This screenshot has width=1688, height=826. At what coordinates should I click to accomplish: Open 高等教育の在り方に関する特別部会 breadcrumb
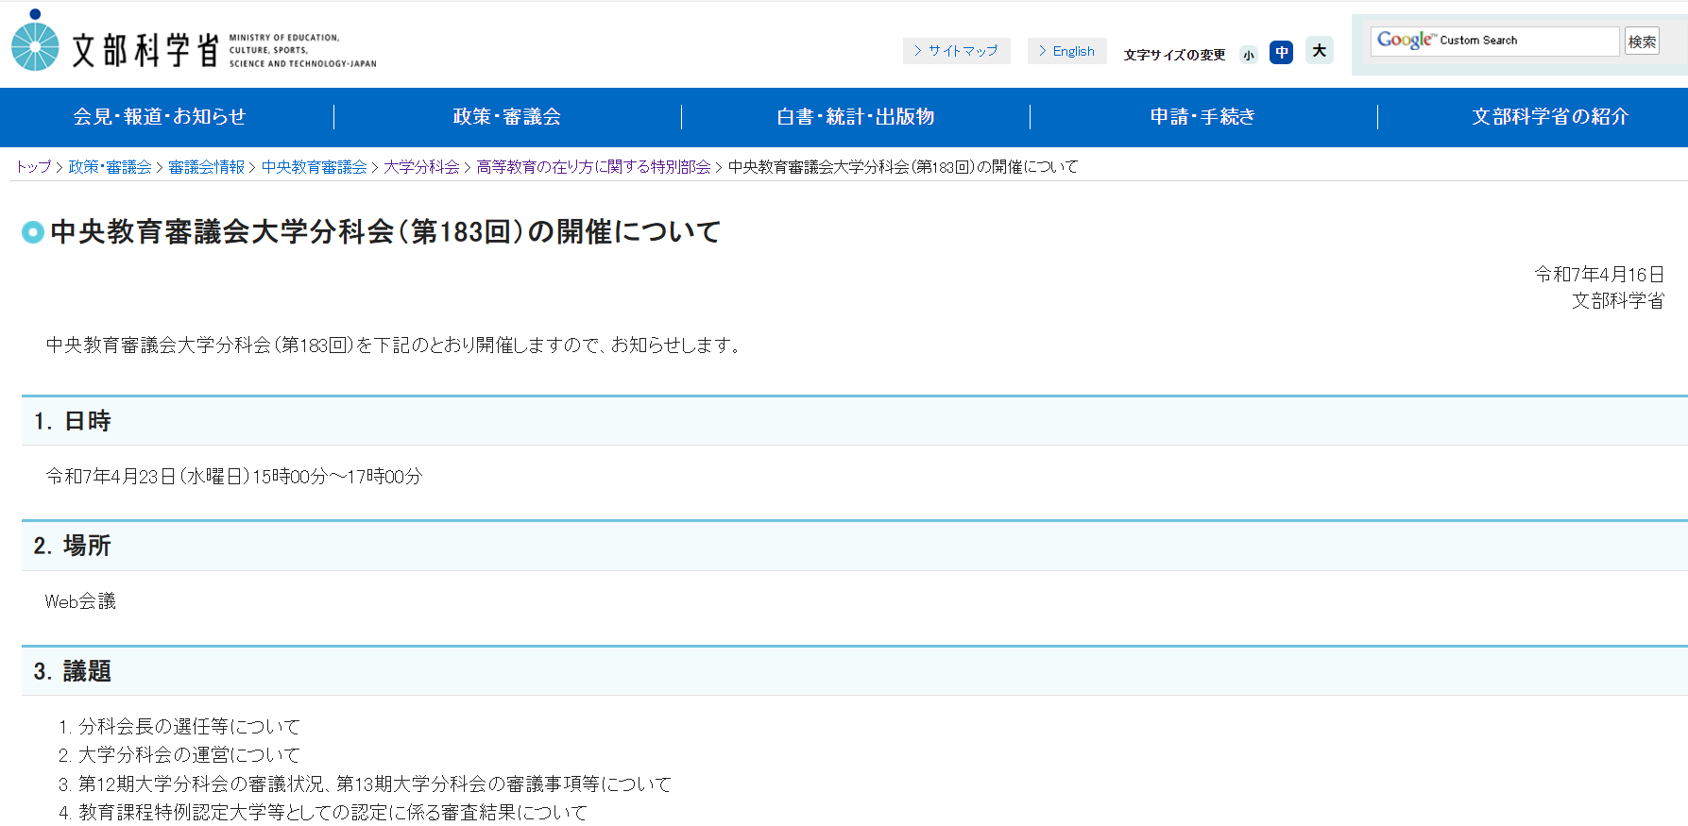593,167
